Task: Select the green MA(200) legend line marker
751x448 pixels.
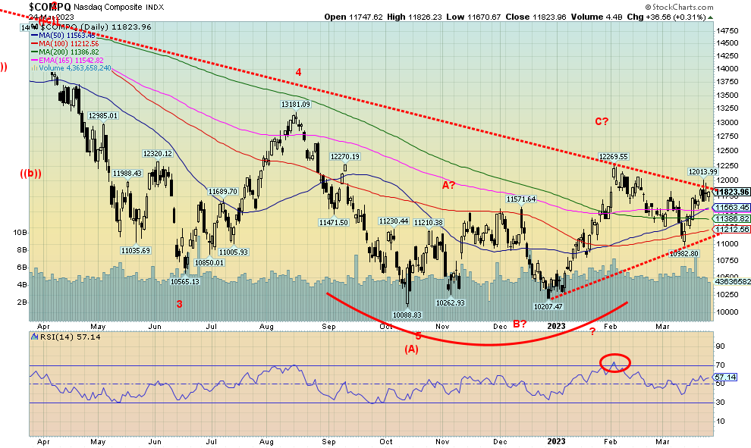Action: click(35, 52)
